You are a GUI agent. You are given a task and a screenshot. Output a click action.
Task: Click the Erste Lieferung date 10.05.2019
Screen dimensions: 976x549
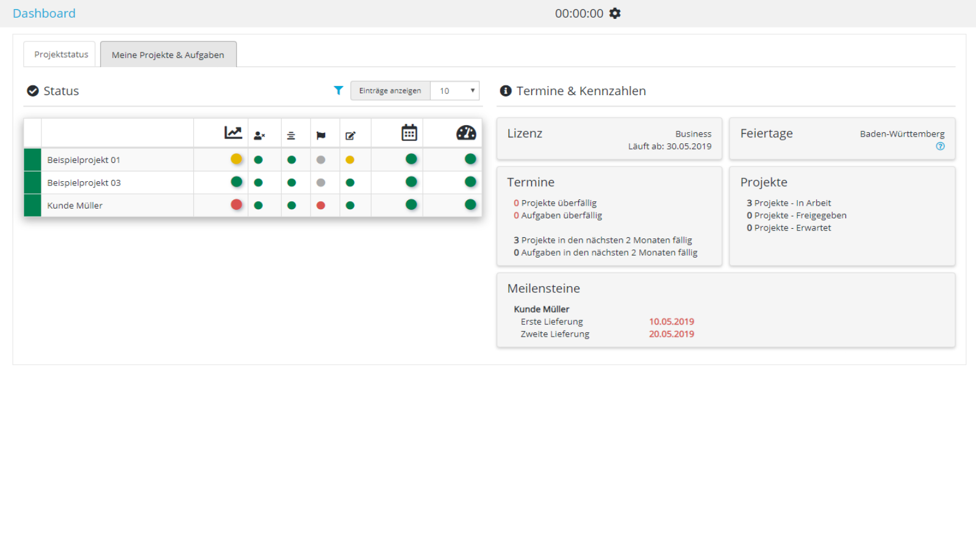click(671, 321)
